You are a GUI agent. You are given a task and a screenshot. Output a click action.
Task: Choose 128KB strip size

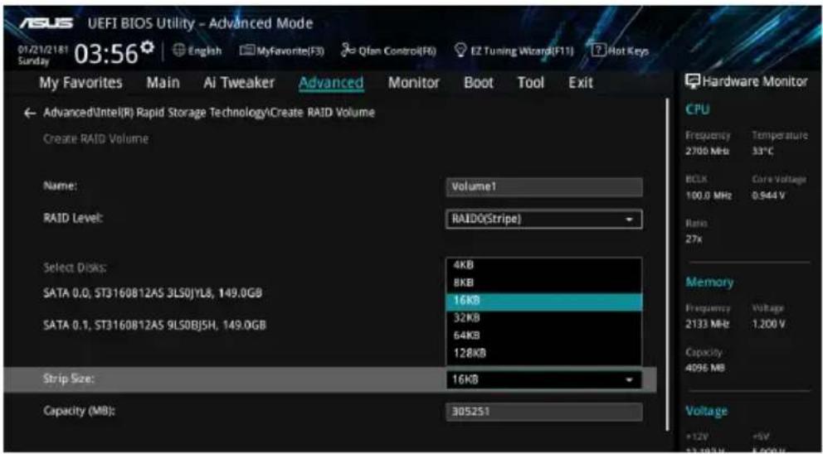pyautogui.click(x=544, y=354)
